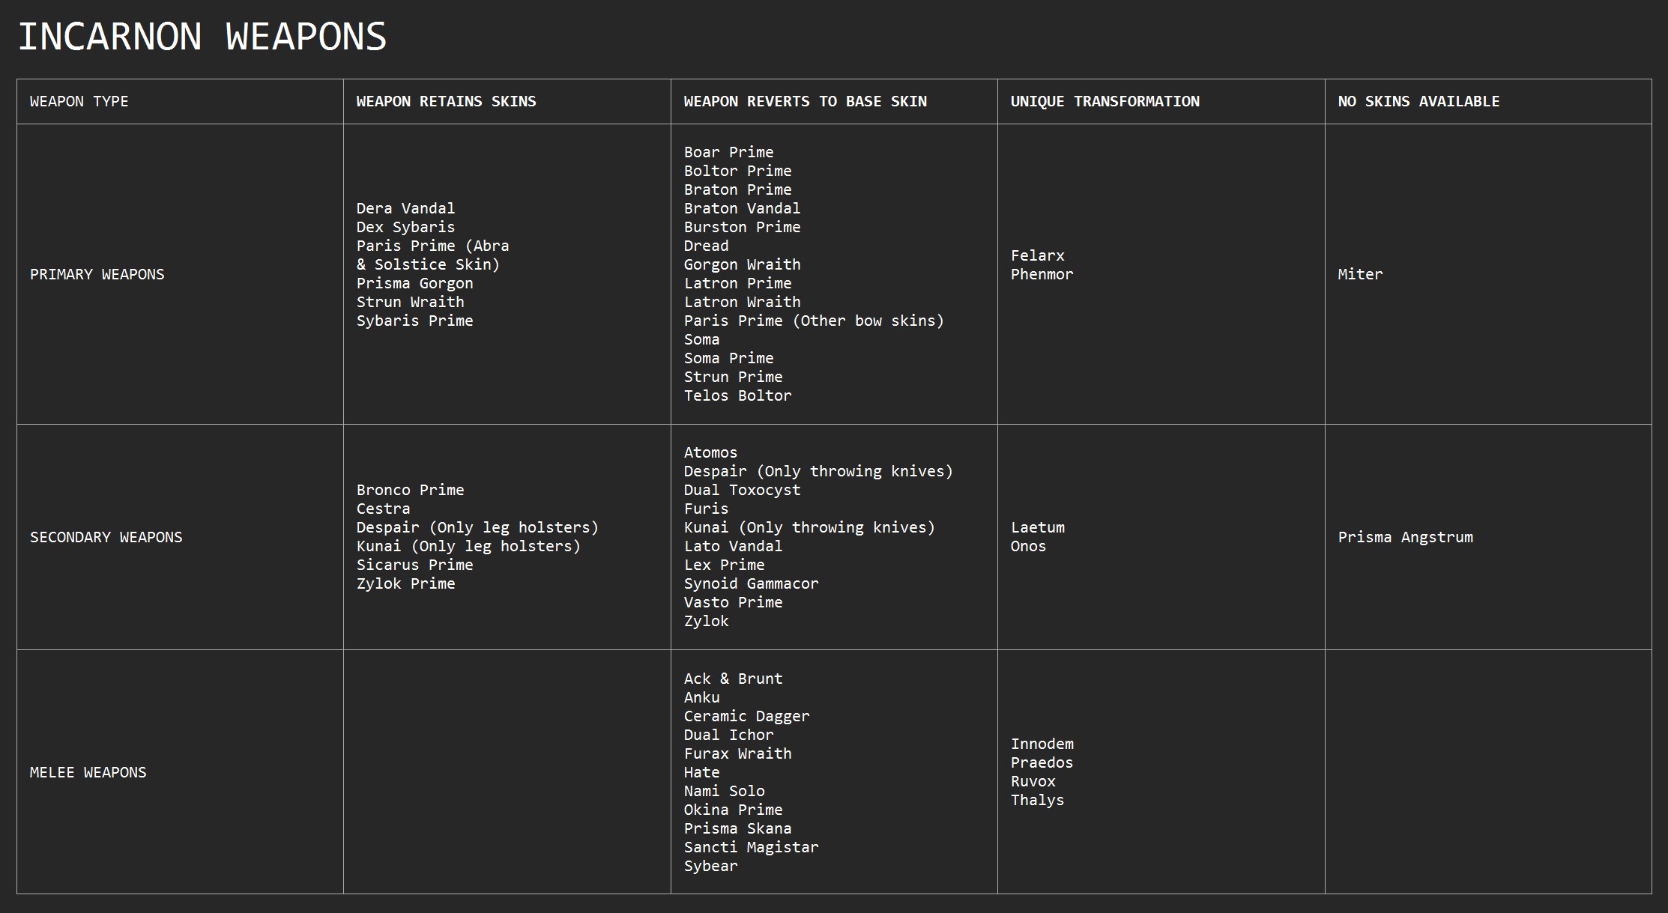Image resolution: width=1668 pixels, height=913 pixels.
Task: Select the Anku entry
Action: click(701, 697)
